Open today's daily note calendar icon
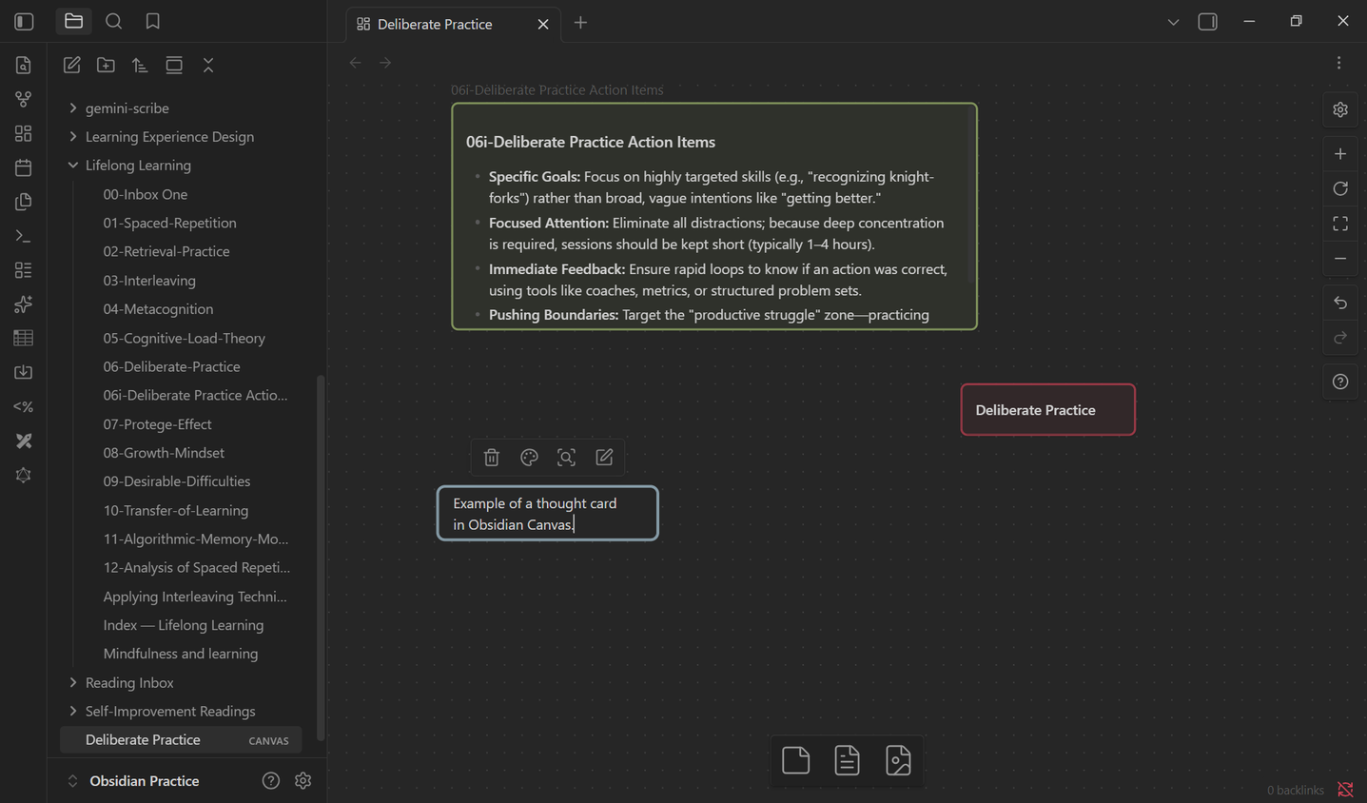This screenshot has height=803, width=1367. [x=23, y=167]
